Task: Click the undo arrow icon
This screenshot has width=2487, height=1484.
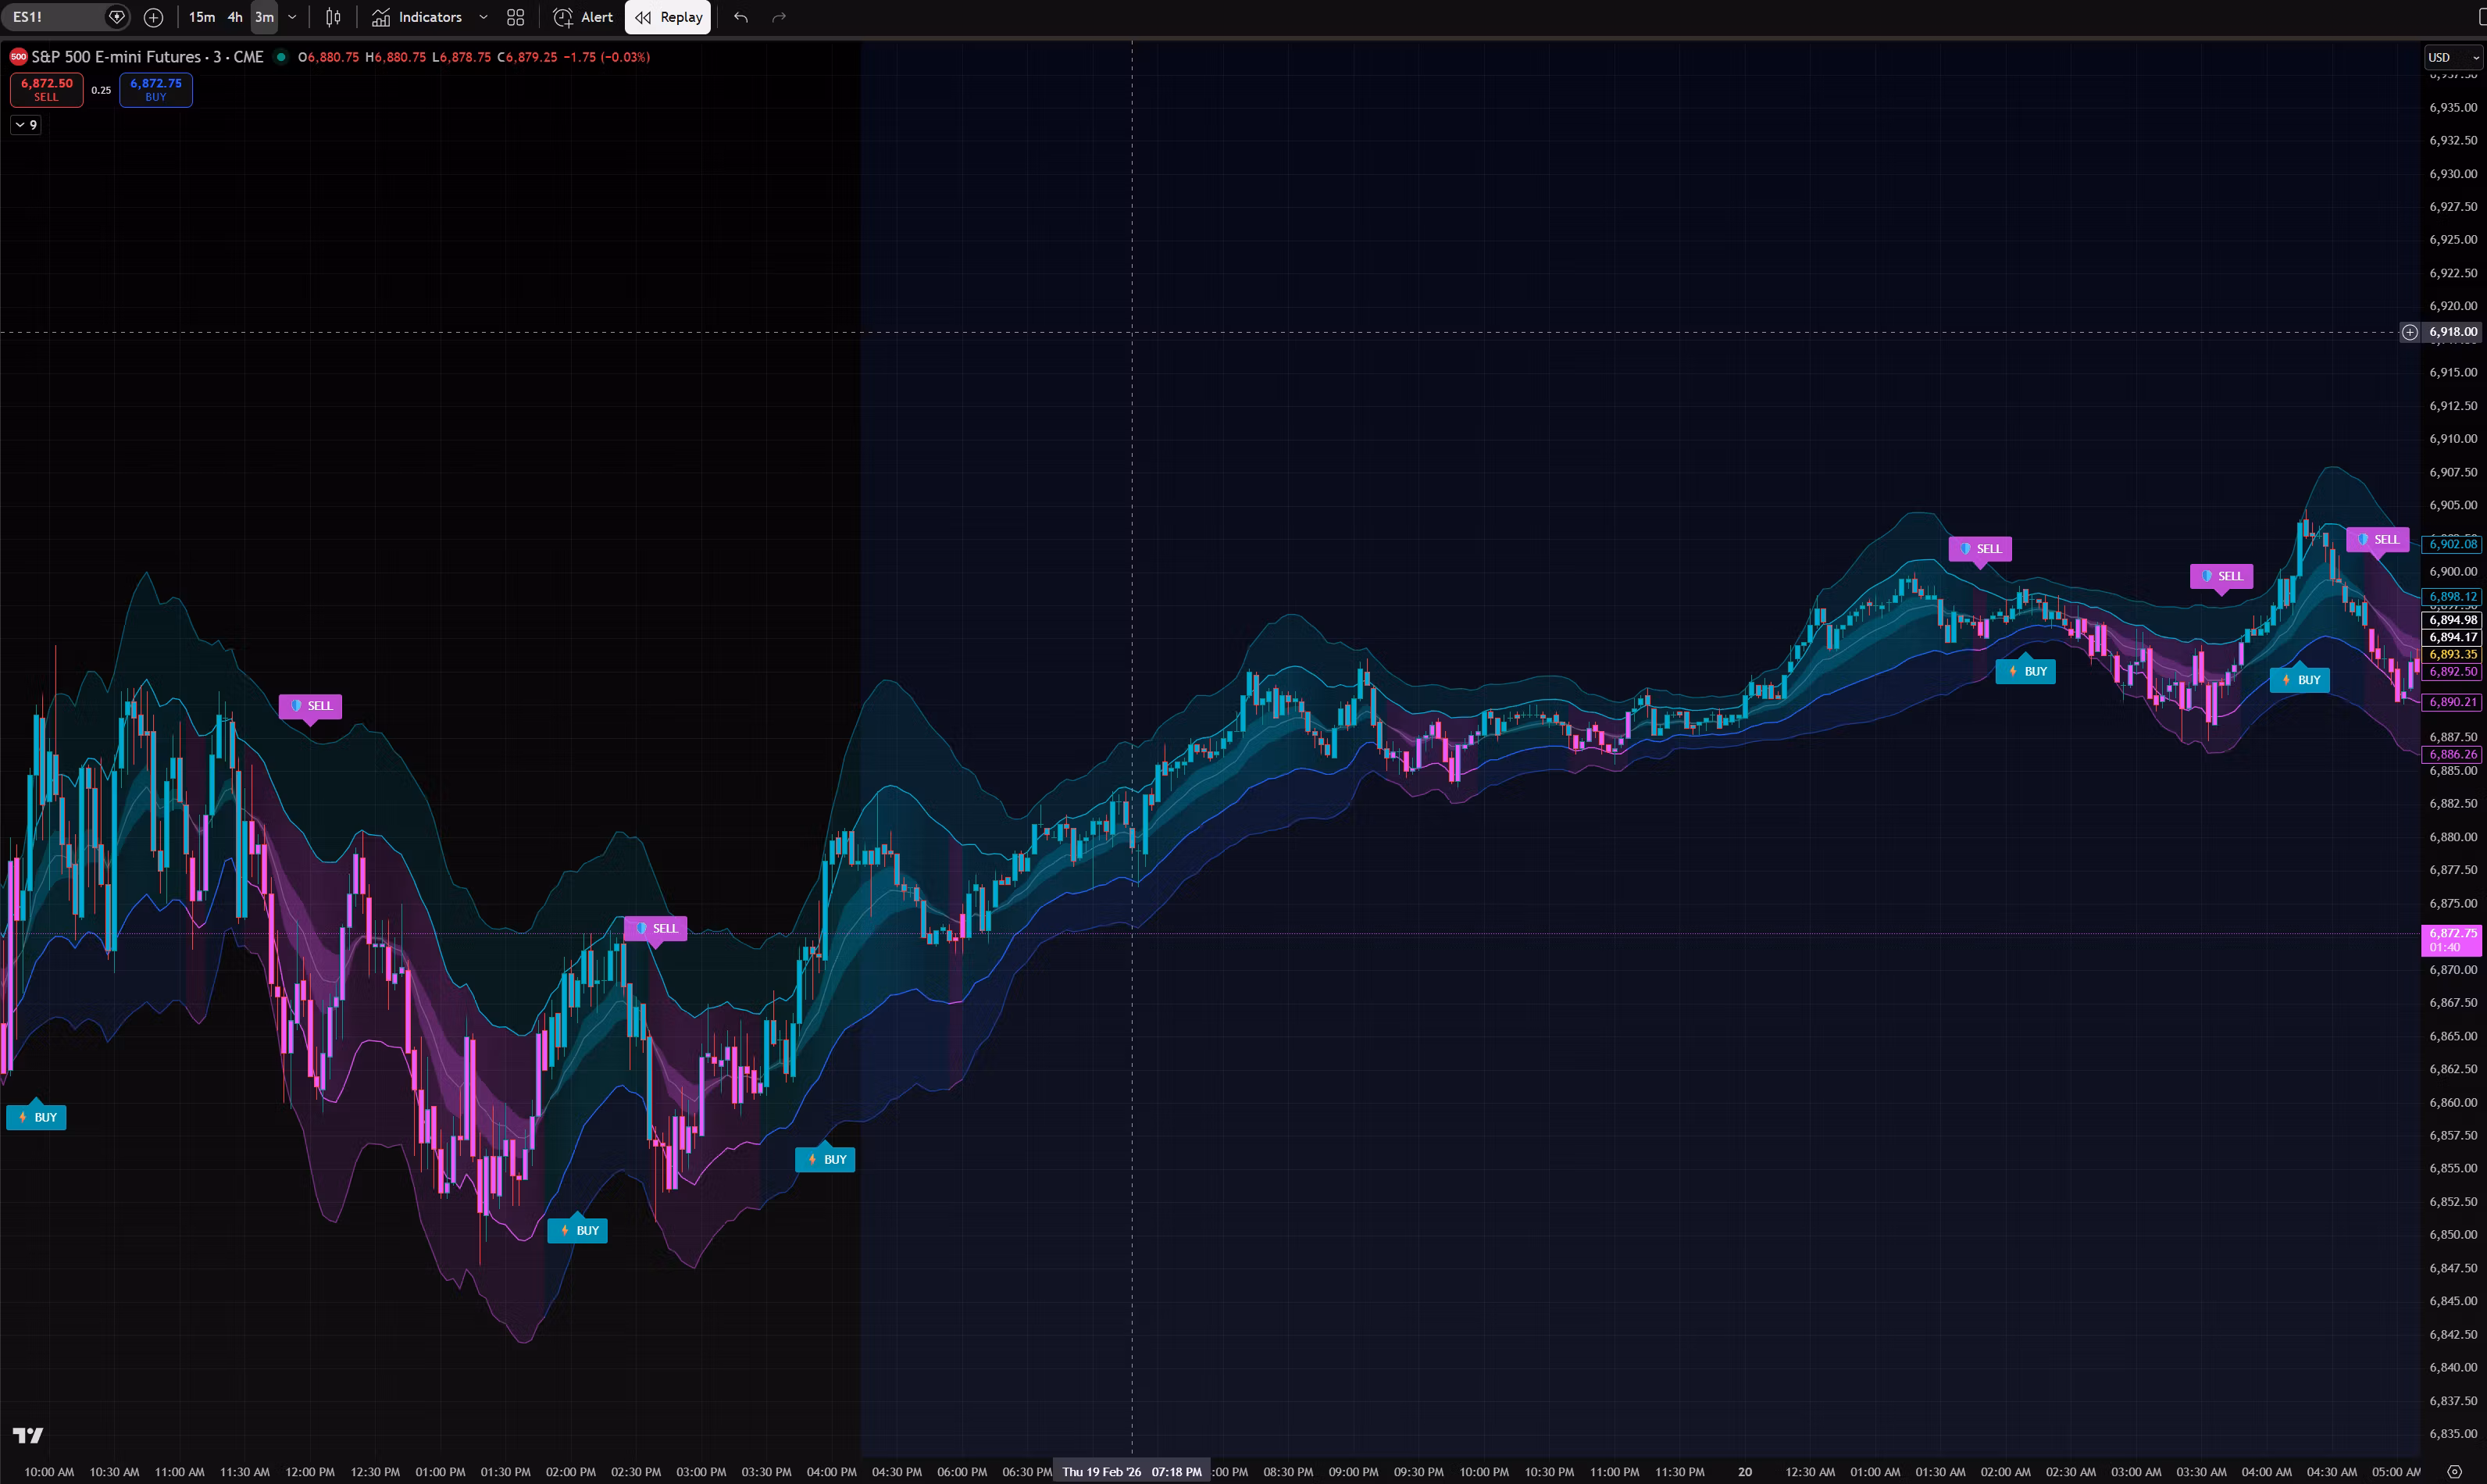Action: point(740,17)
